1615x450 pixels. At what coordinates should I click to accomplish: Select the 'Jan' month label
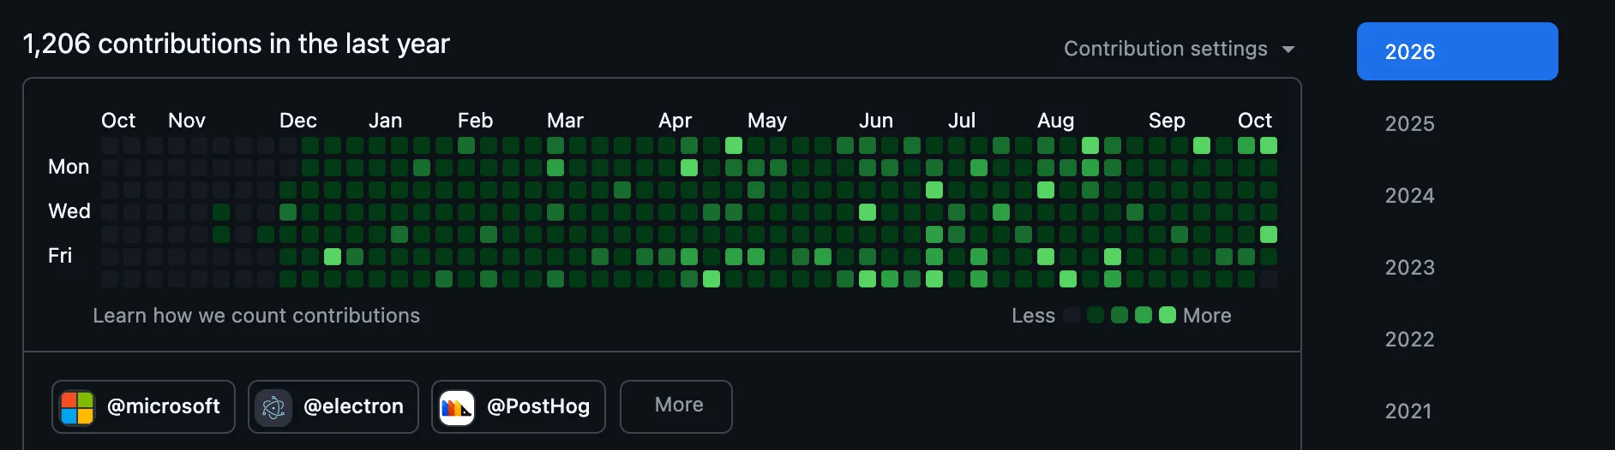pos(386,121)
